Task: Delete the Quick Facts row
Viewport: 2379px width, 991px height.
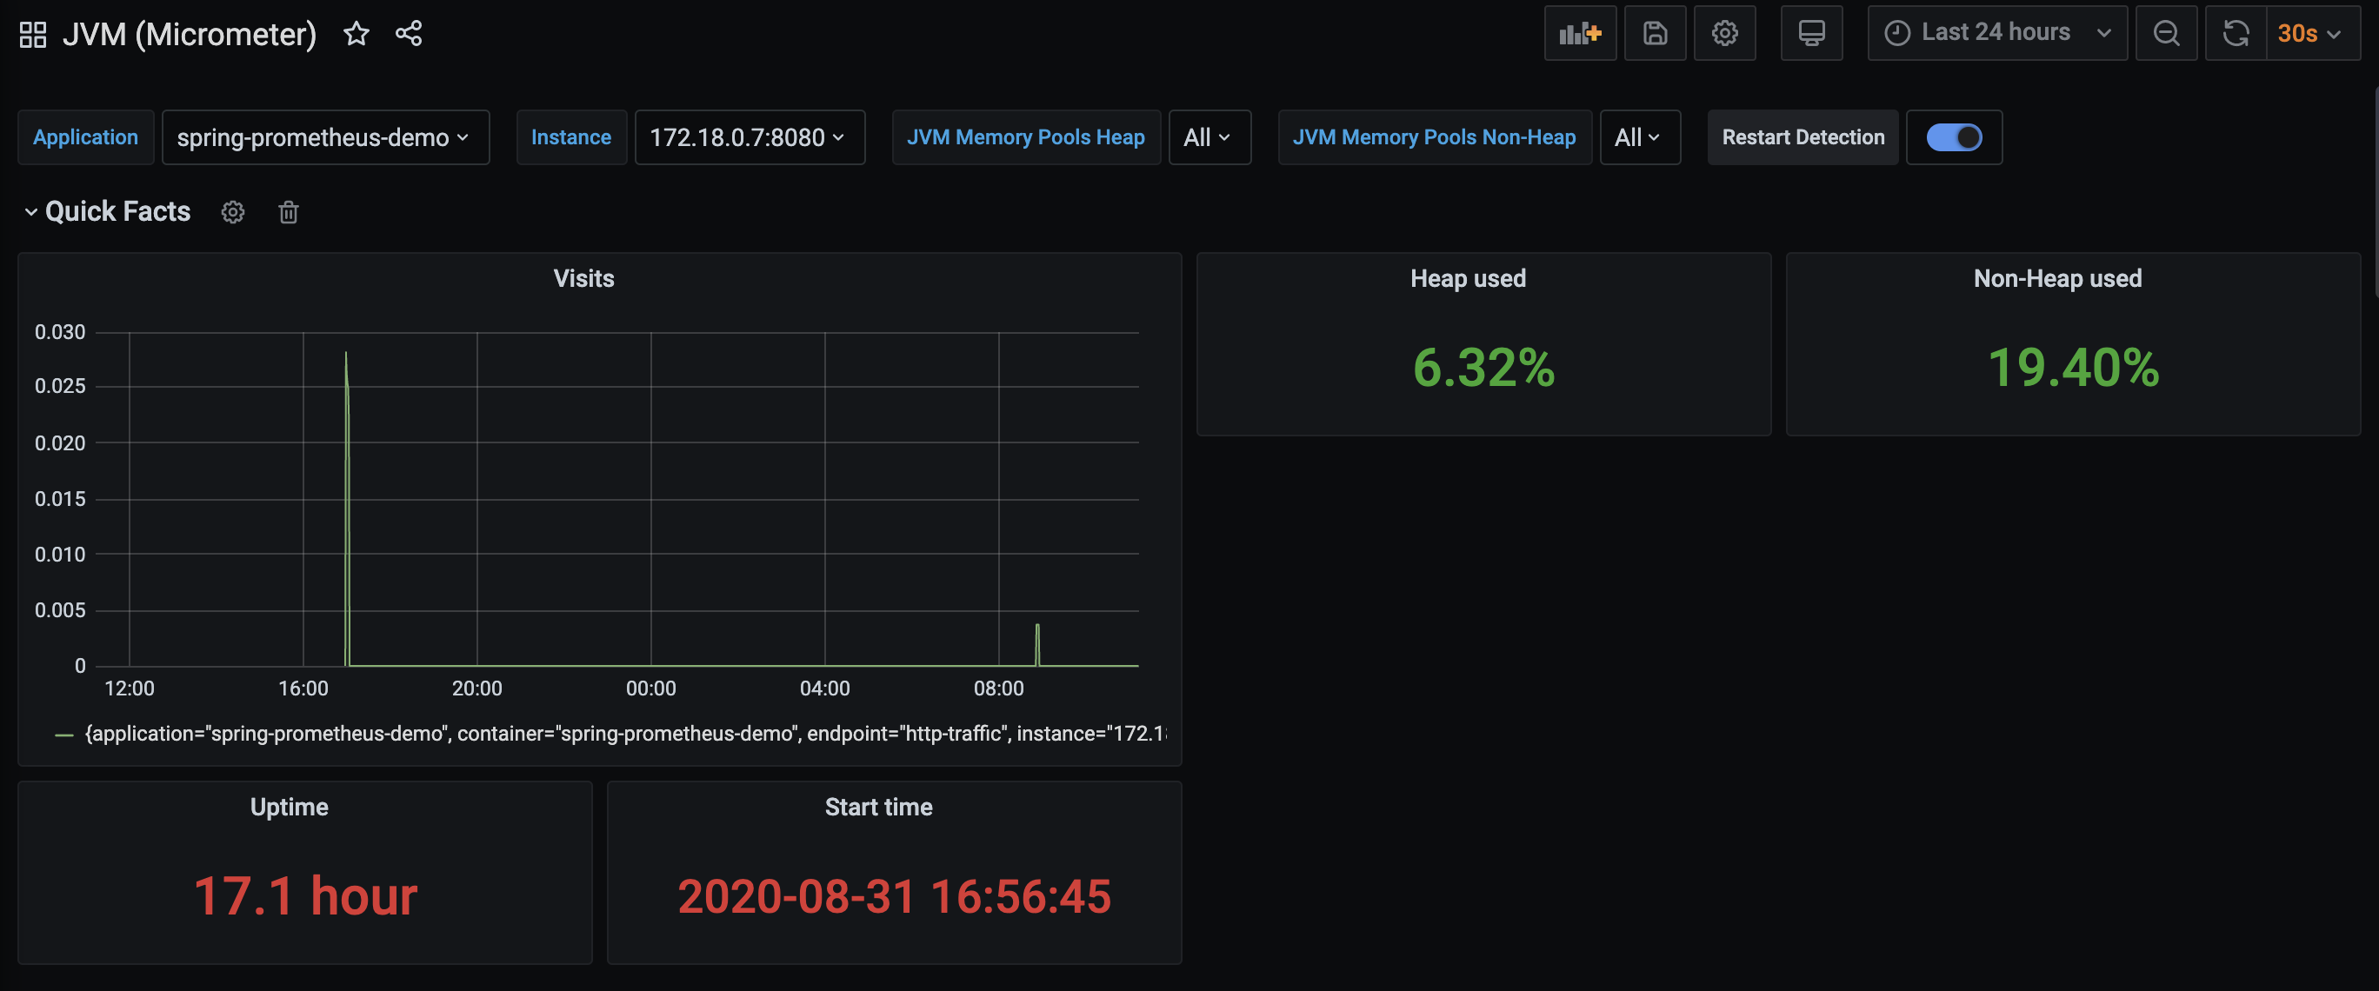Action: (288, 212)
